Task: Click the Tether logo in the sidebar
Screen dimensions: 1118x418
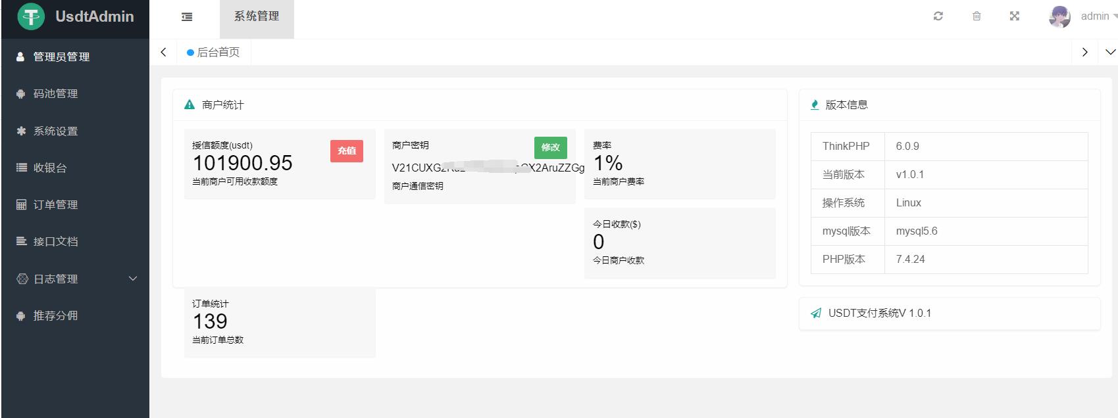Action: (x=31, y=16)
